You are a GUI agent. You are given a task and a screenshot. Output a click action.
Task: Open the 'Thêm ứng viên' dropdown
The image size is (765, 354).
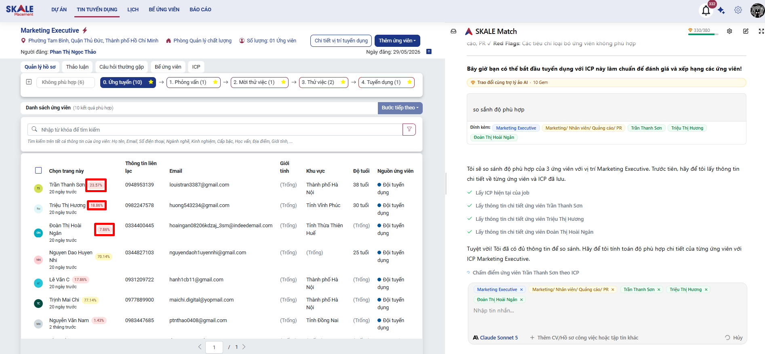pos(397,41)
